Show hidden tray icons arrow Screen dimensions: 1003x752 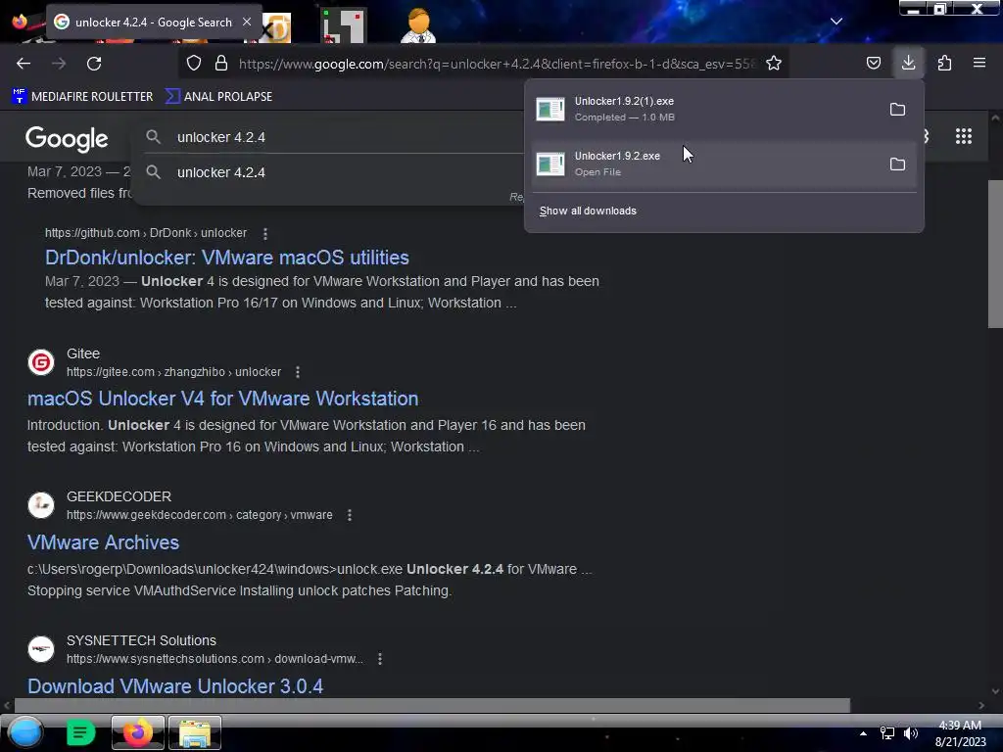point(863,733)
